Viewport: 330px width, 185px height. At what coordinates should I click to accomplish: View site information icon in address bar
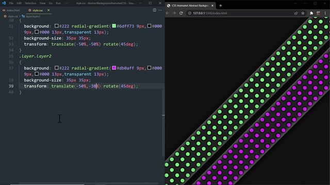(189, 13)
